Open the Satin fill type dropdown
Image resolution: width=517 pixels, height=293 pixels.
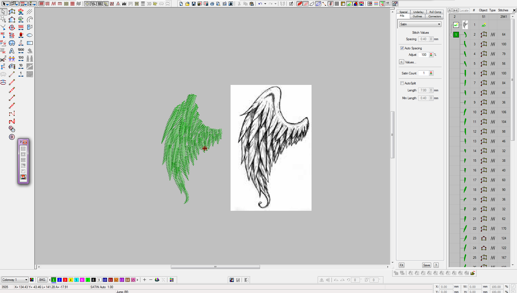click(x=420, y=24)
